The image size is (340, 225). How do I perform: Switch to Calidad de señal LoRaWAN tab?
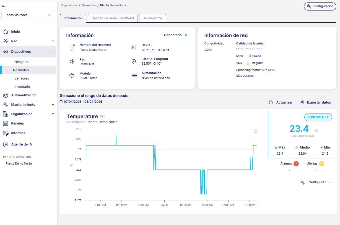tap(112, 18)
